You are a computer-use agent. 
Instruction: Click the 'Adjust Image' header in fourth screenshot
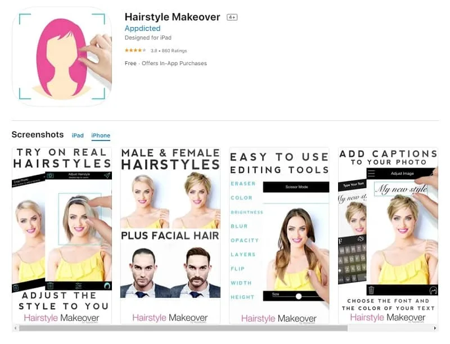[x=402, y=174]
